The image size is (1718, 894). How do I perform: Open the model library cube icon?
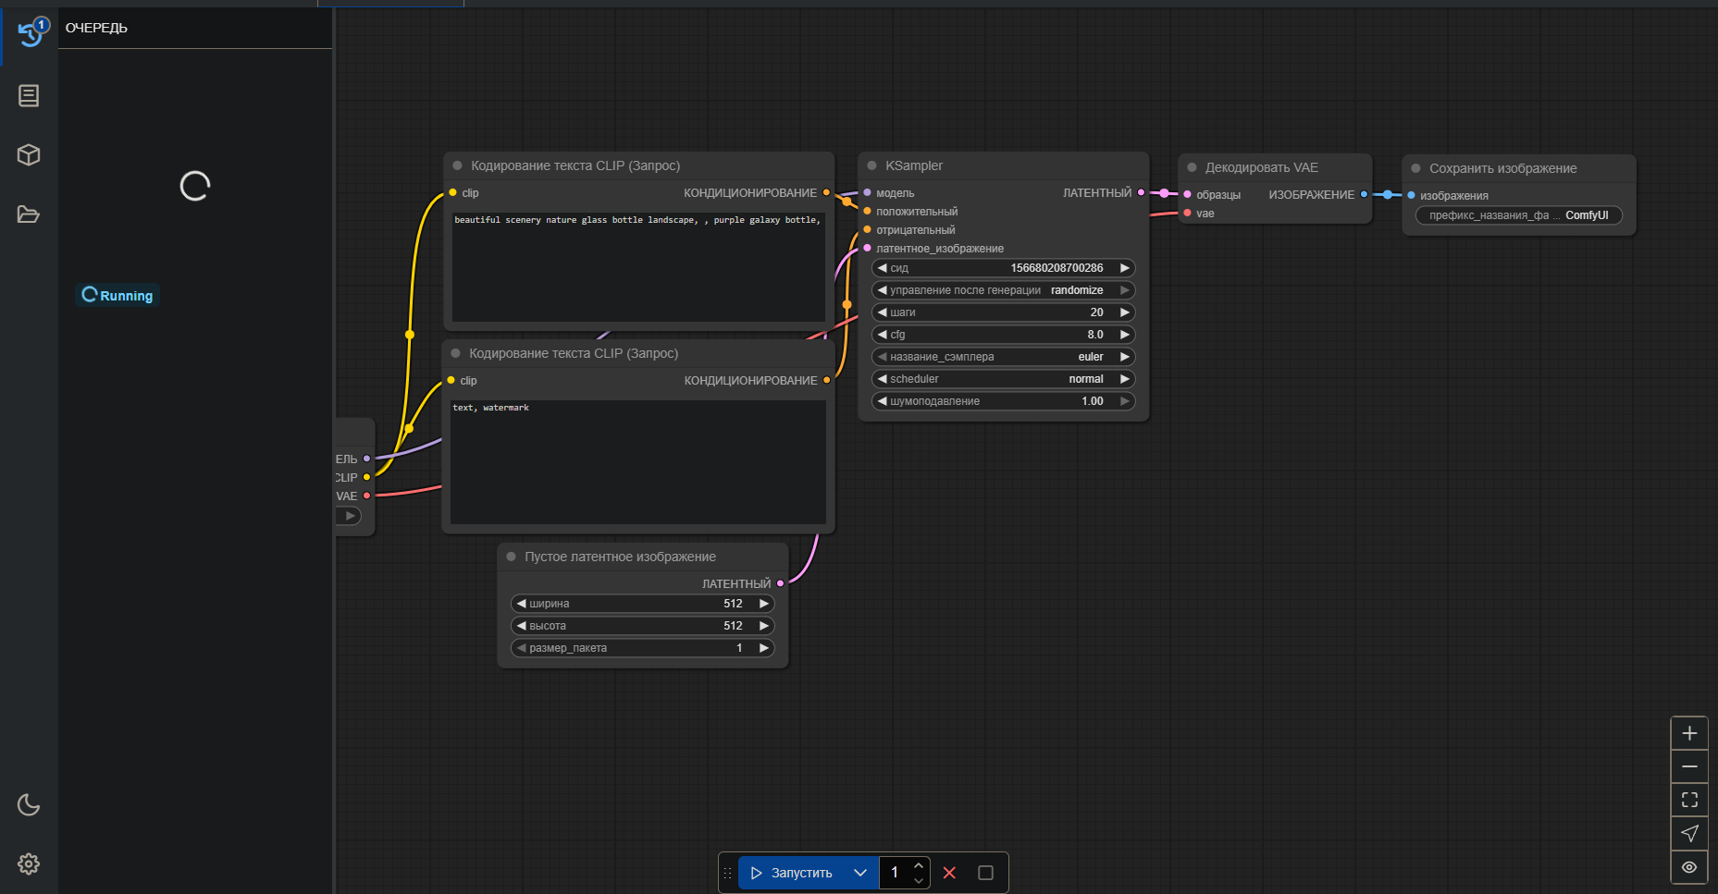coord(29,154)
